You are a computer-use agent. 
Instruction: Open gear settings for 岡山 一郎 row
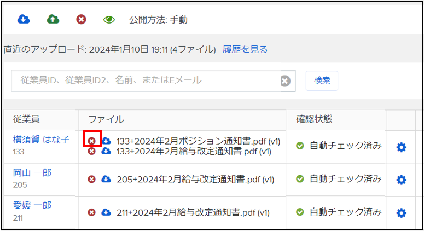point(401,180)
